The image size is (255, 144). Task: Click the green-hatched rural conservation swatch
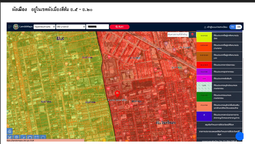(x=204, y=87)
